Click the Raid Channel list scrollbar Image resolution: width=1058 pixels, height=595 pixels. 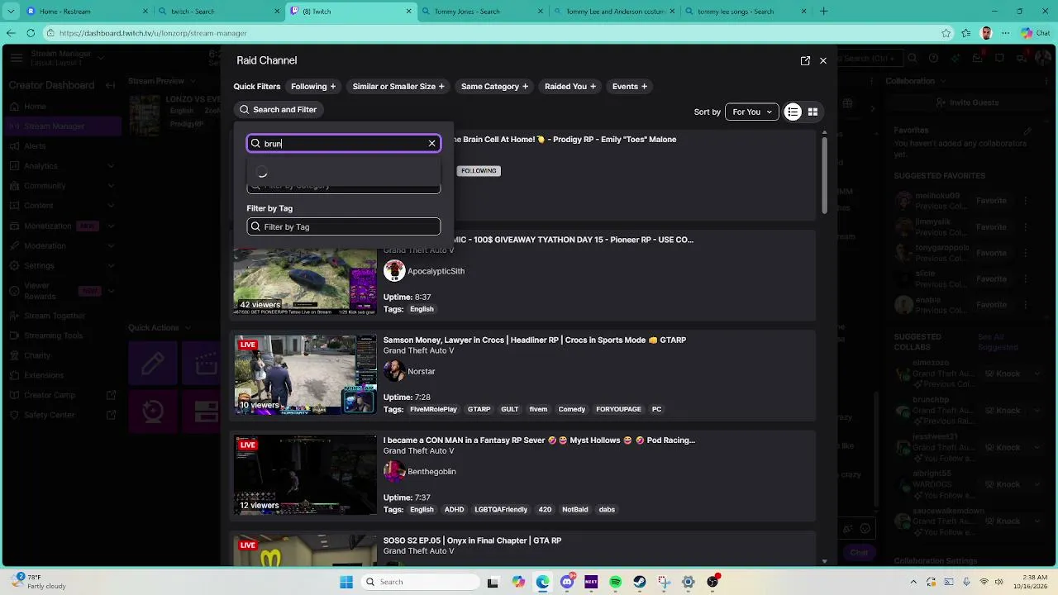click(824, 174)
